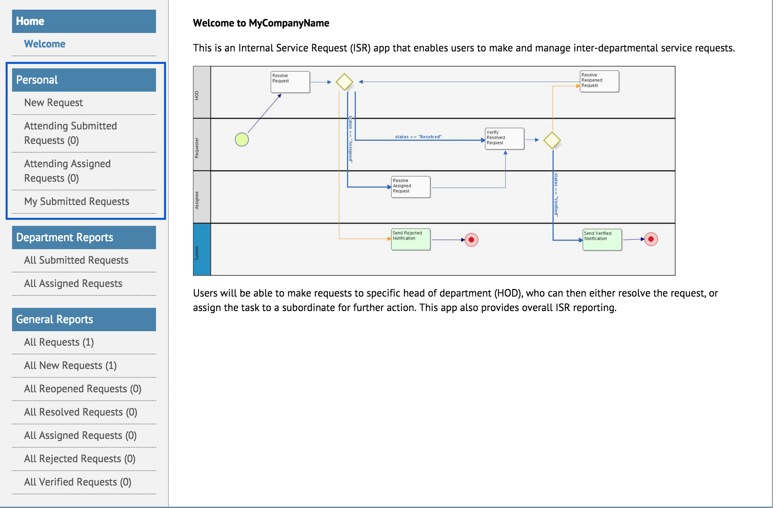Open All Submitted Requests report
Screen dimensions: 776x508
tap(76, 260)
